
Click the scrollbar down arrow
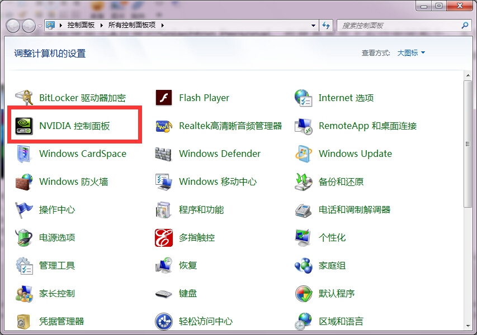click(467, 326)
